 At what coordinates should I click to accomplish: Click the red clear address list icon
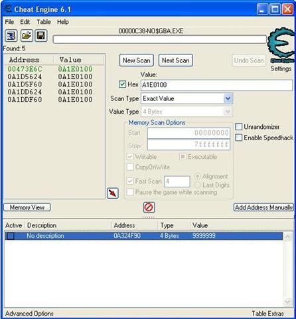tap(149, 207)
